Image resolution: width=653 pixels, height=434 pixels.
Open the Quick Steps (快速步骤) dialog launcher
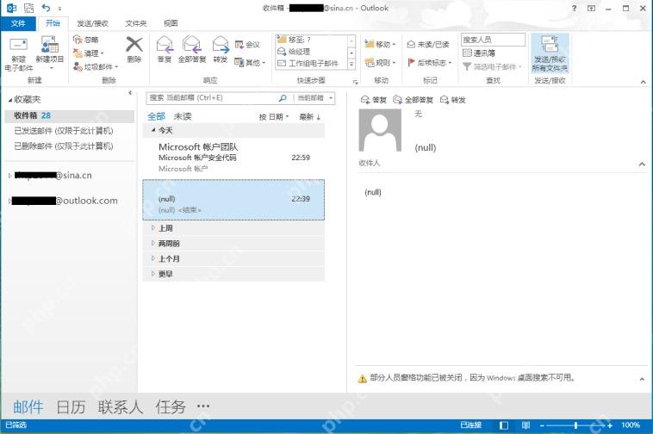pyautogui.click(x=355, y=82)
